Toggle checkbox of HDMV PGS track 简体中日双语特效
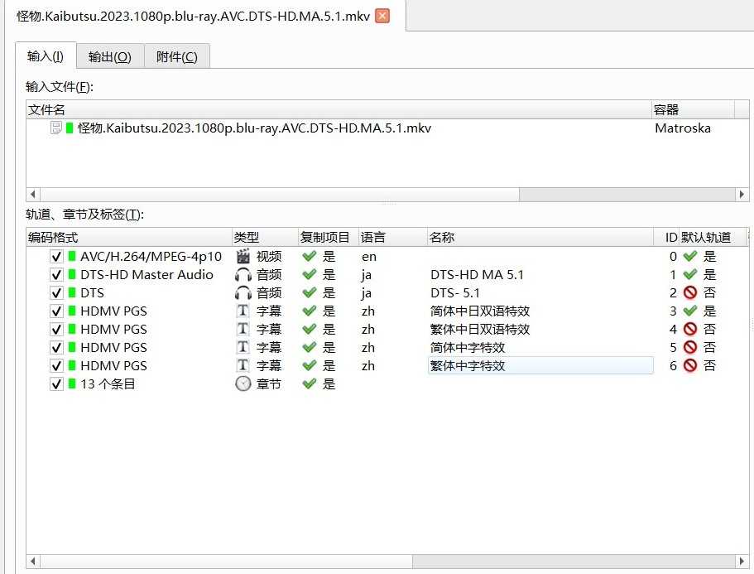Viewport: 754px width, 574px height. click(56, 311)
